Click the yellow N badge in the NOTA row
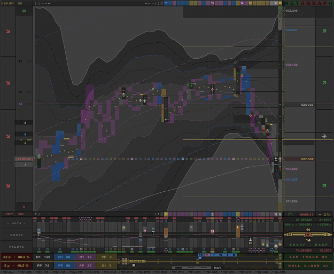The height and width of the screenshot is (274, 334). 123,228
